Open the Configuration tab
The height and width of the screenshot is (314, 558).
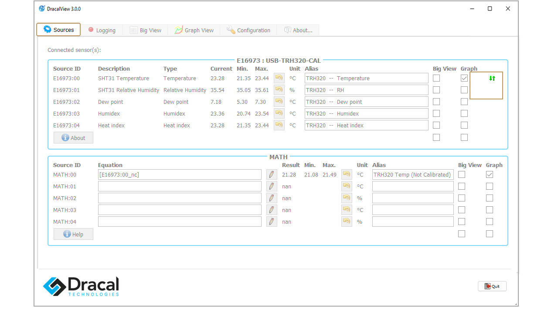248,30
